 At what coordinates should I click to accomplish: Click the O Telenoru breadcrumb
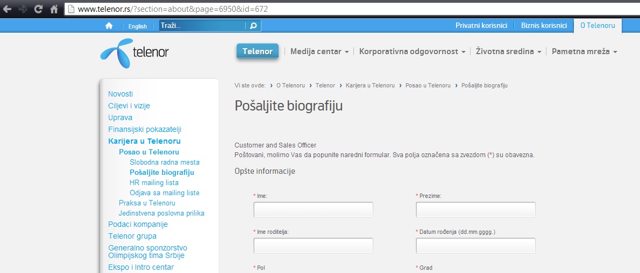coord(290,85)
